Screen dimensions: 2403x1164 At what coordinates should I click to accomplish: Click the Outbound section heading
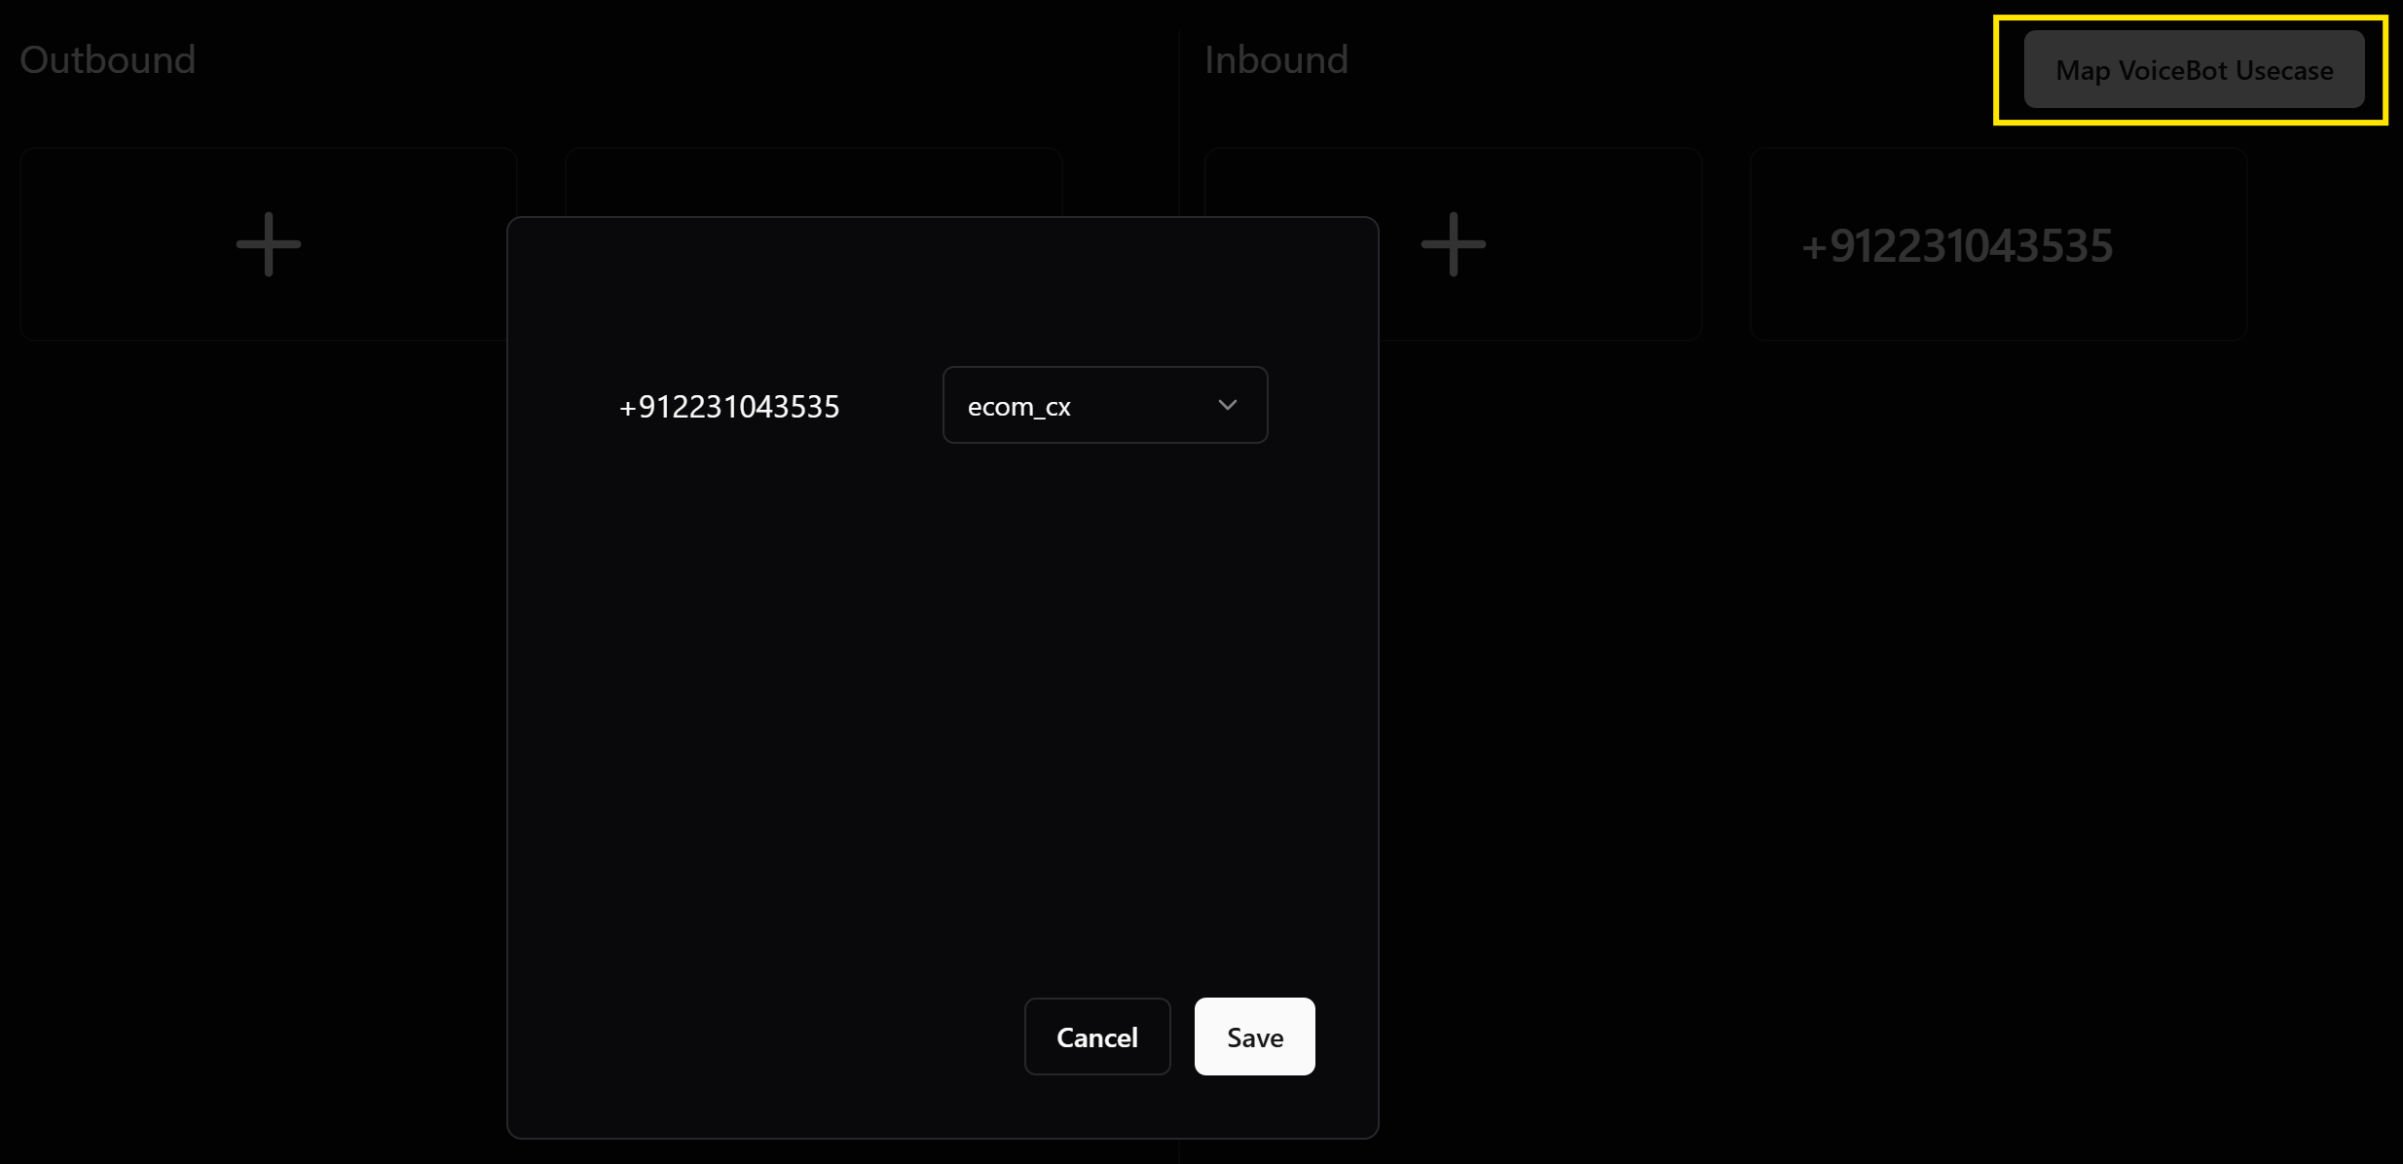coord(108,60)
